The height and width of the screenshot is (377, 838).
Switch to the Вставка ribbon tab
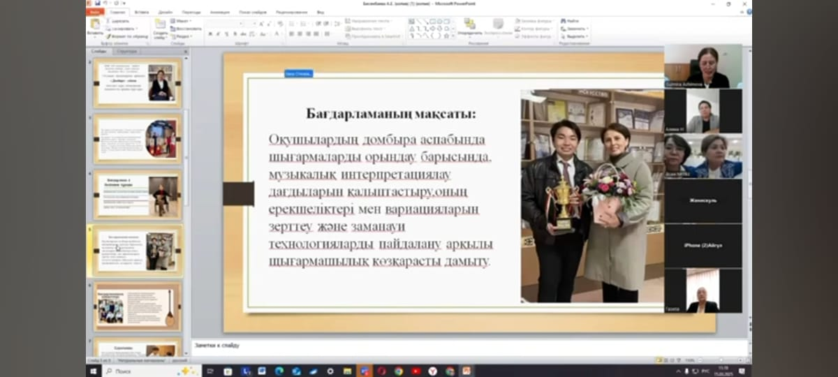[x=141, y=12]
